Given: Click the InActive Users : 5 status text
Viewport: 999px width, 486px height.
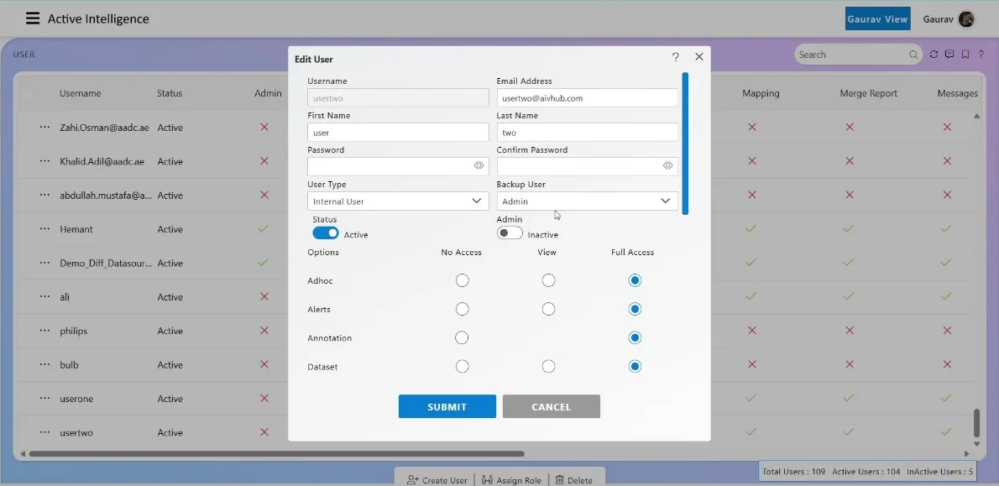Looking at the screenshot, I should click(x=939, y=472).
